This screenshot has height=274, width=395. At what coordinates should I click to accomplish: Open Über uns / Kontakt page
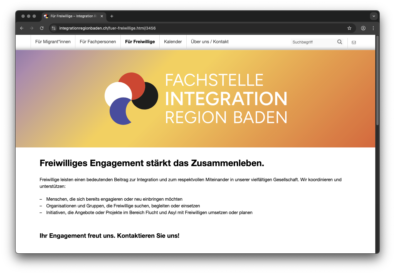[x=210, y=42]
